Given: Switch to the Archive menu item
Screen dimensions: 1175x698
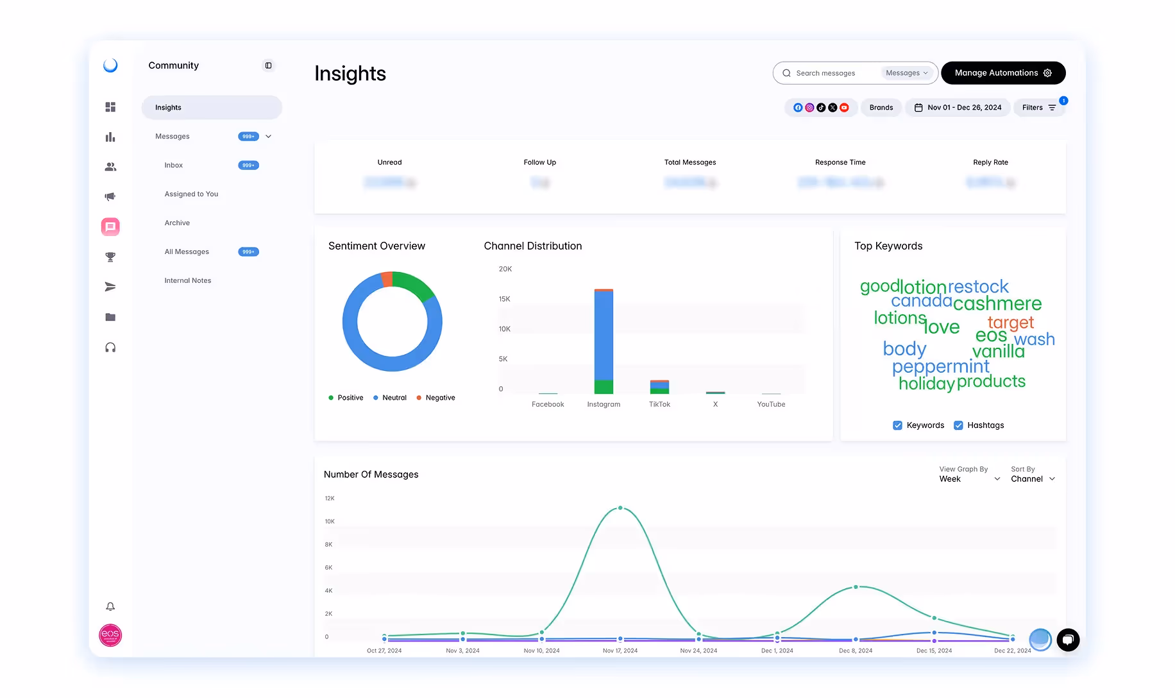Looking at the screenshot, I should 177,223.
